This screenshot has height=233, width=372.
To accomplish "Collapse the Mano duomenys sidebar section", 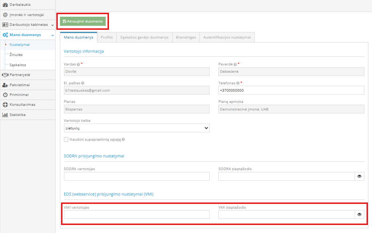I will click(52, 35).
